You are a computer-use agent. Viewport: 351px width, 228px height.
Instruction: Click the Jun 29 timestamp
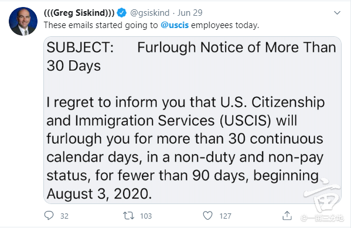click(x=190, y=13)
